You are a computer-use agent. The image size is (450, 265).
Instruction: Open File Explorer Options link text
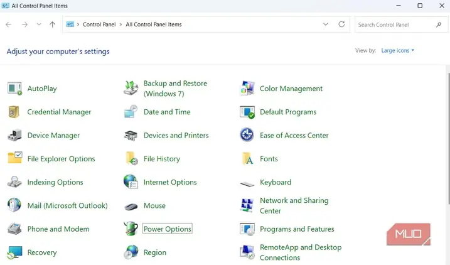pyautogui.click(x=61, y=159)
